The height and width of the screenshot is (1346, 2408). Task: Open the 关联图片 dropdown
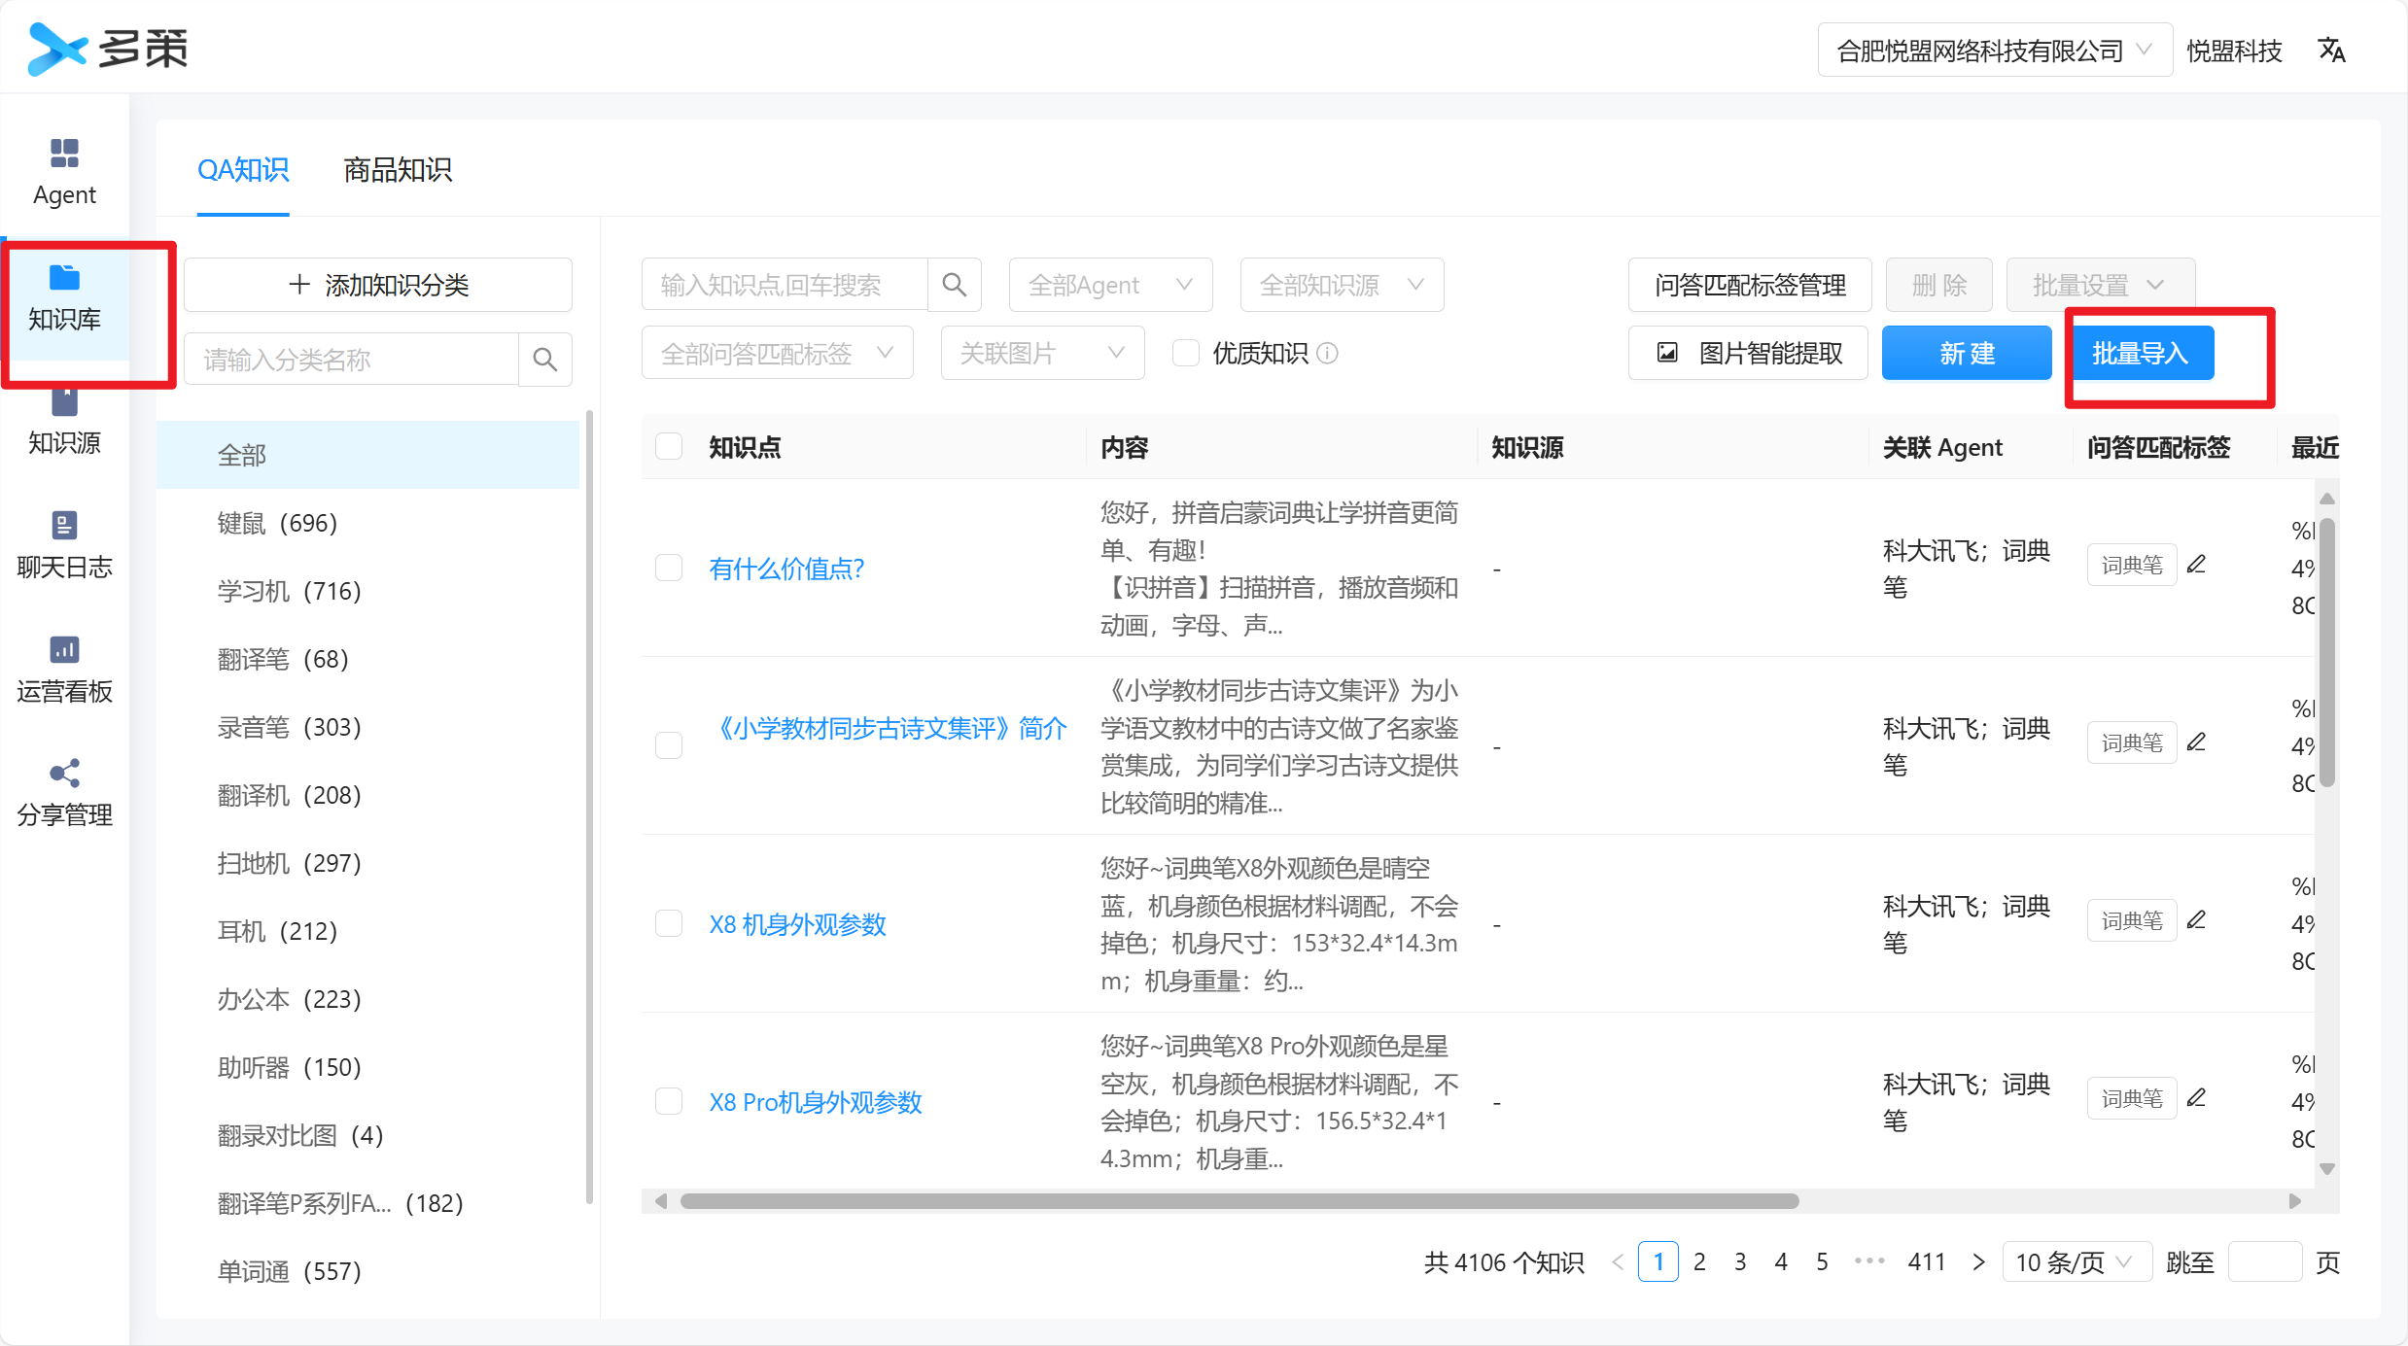1042,353
